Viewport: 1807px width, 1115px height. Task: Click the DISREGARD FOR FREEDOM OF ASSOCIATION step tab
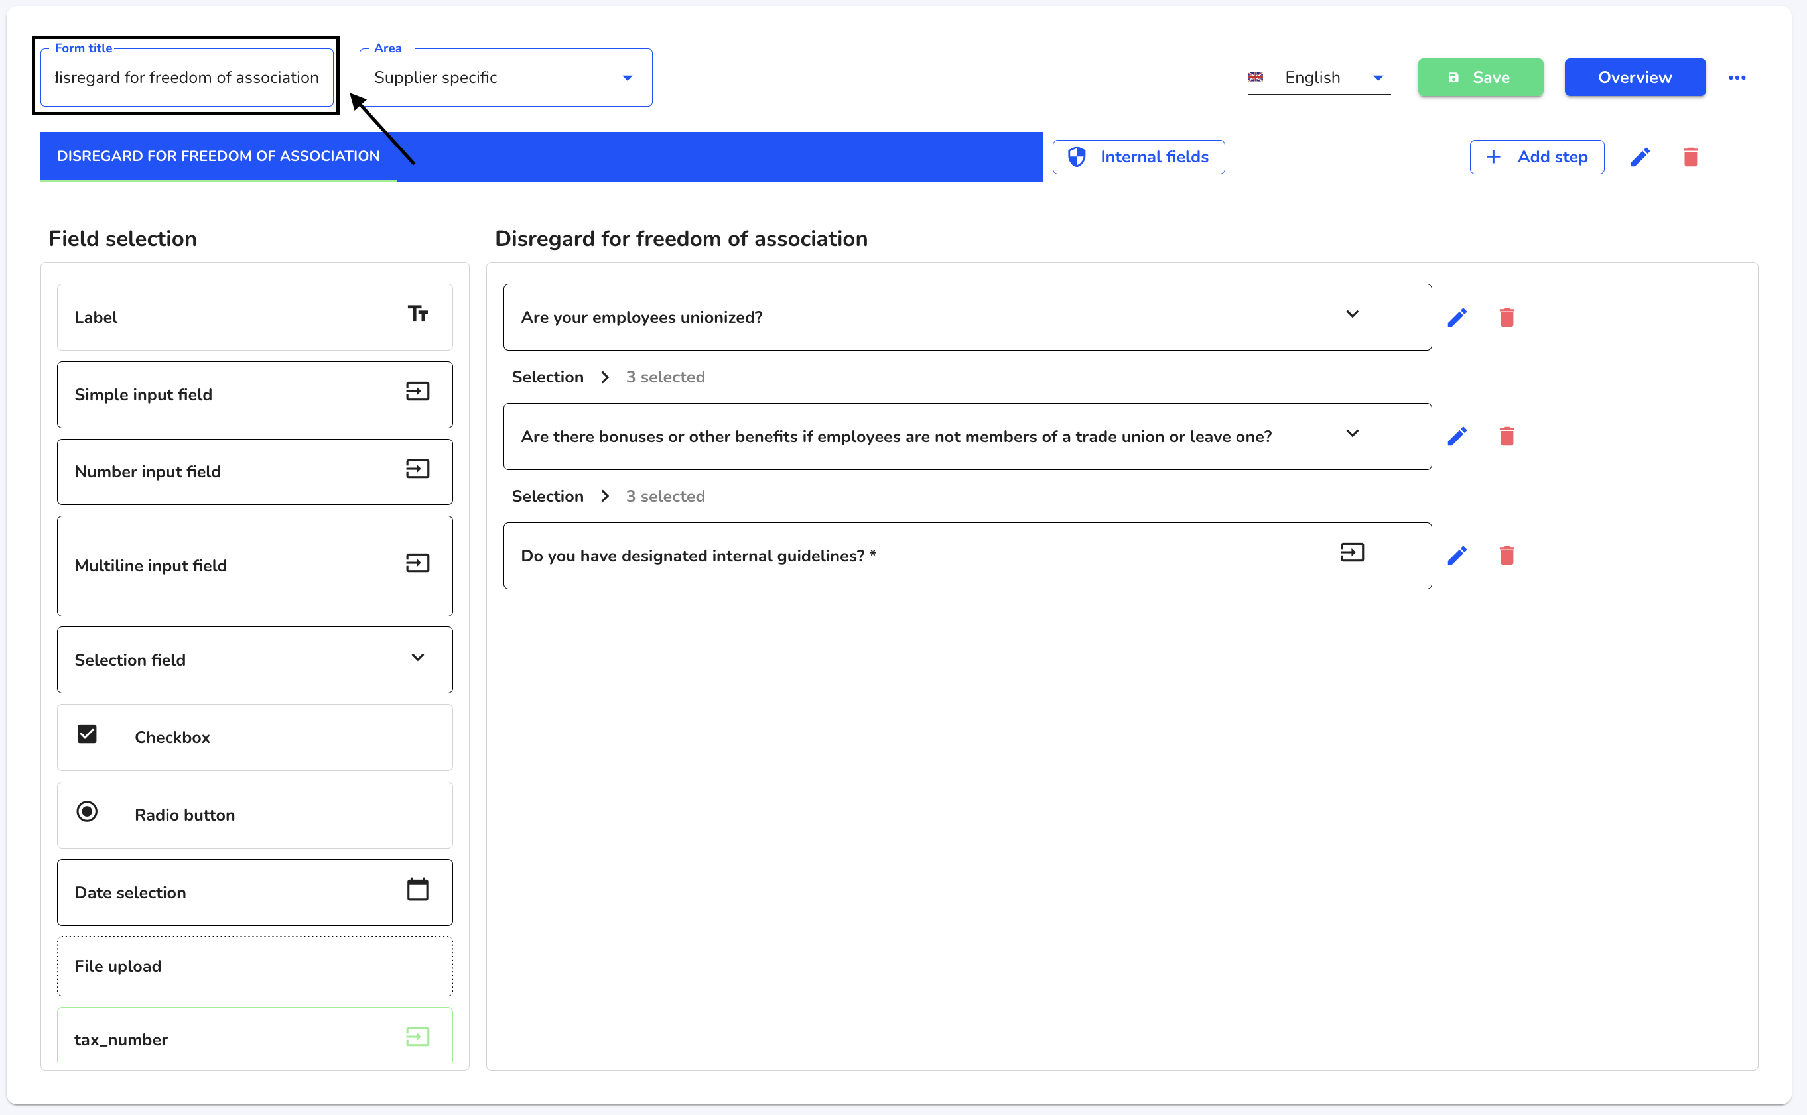pos(218,156)
